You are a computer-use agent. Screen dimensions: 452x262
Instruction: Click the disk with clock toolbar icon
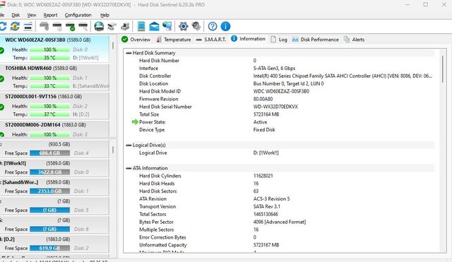pyautogui.click(x=57, y=27)
